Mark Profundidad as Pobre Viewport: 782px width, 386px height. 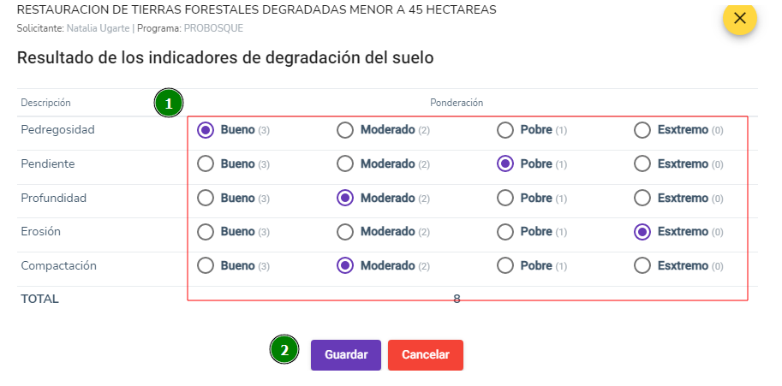[x=505, y=199]
